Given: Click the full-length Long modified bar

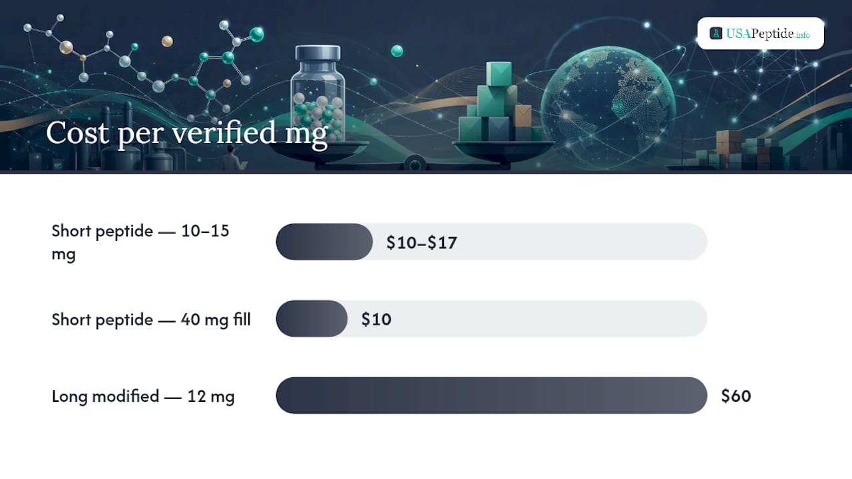Looking at the screenshot, I should pos(491,395).
